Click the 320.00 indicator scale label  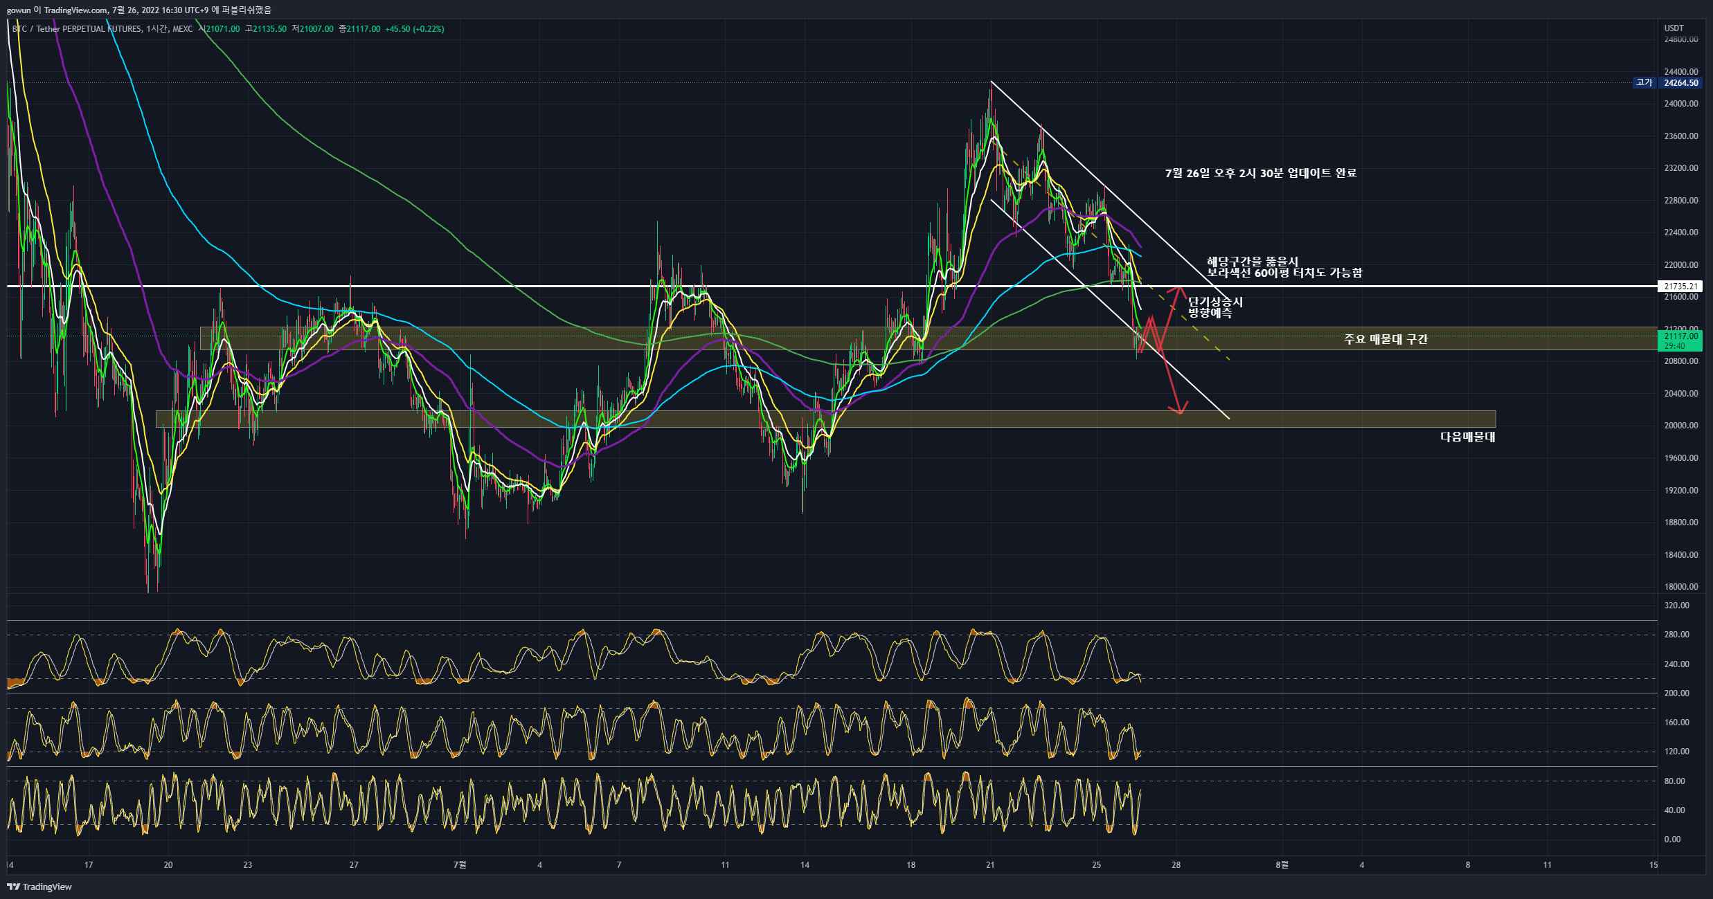tap(1676, 606)
